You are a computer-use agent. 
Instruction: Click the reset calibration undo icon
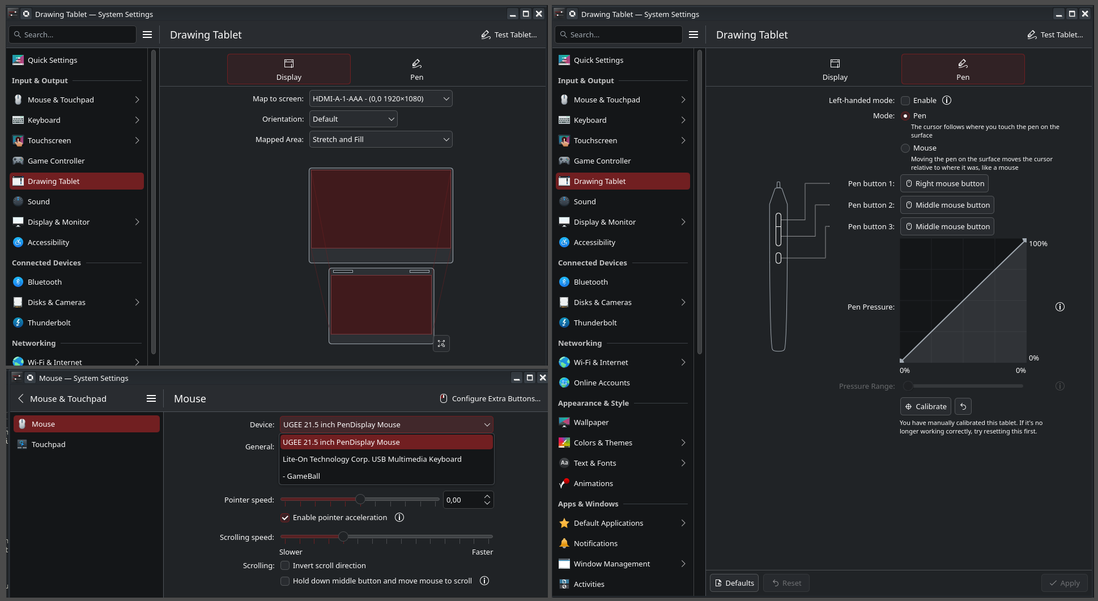[x=963, y=406]
